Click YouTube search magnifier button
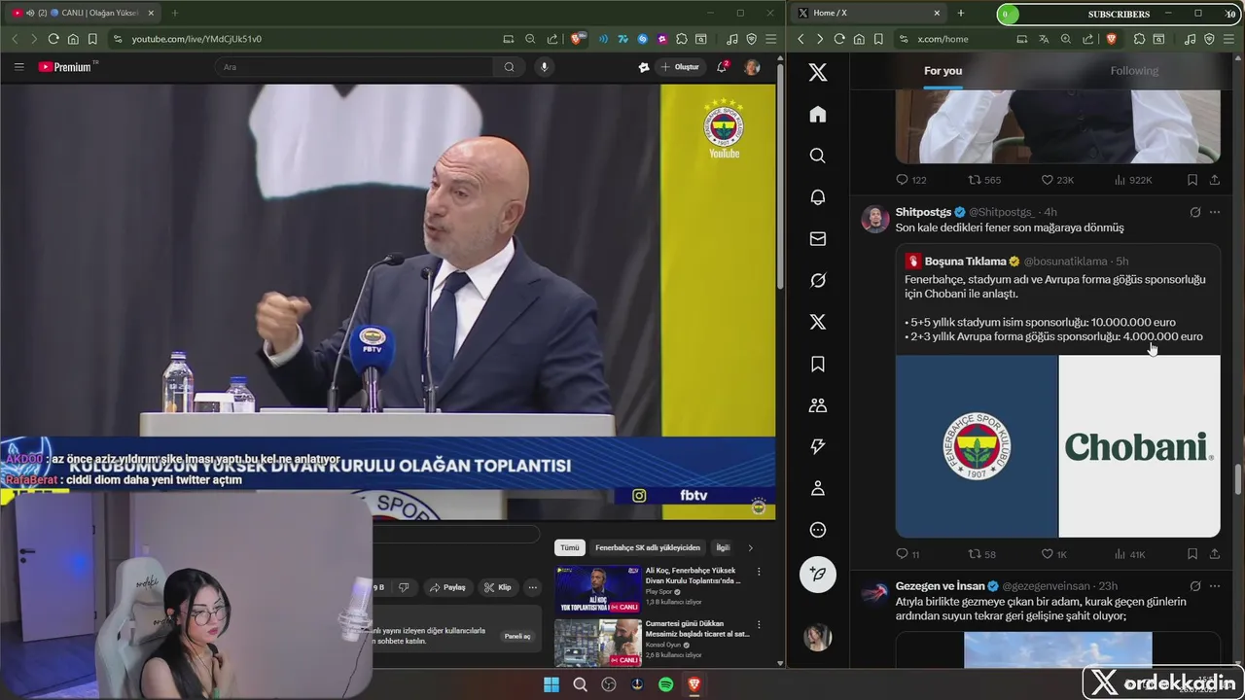Image resolution: width=1245 pixels, height=700 pixels. pos(509,67)
